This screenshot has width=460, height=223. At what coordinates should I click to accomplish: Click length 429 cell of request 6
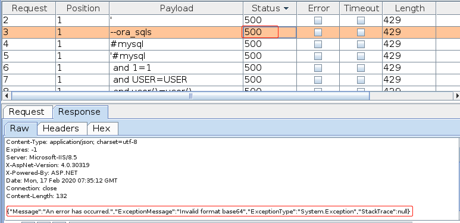pos(409,68)
